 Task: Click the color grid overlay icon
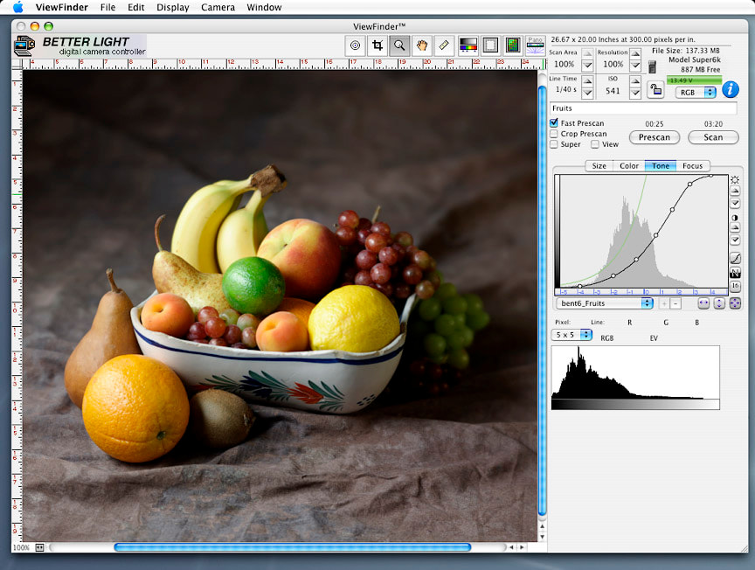point(513,45)
